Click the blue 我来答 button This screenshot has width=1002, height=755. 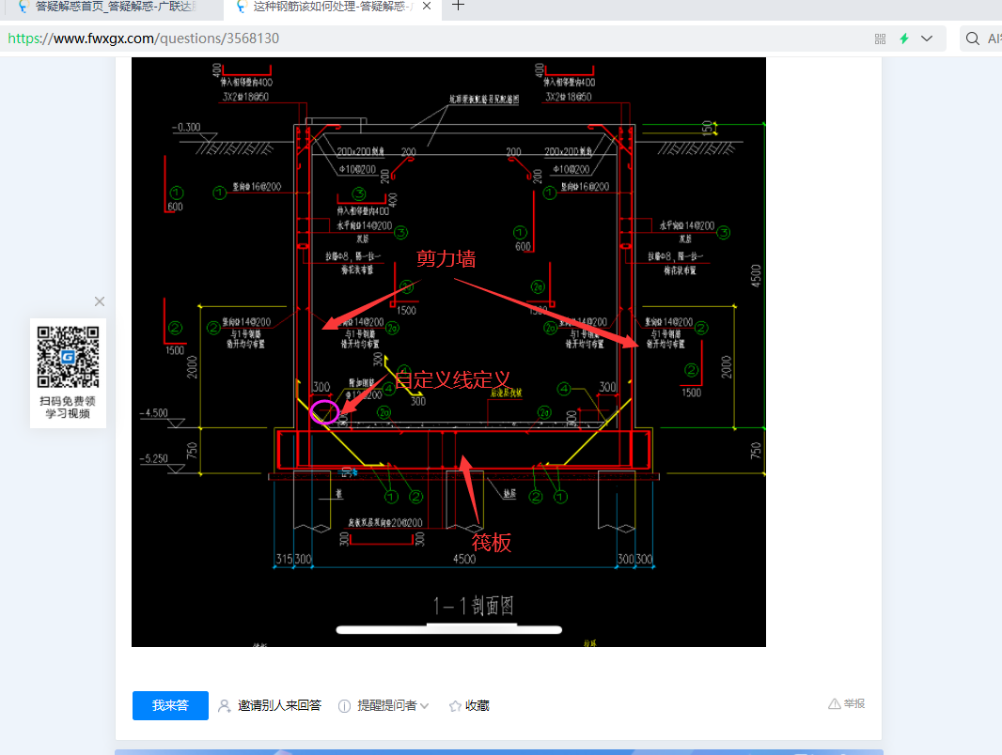click(171, 705)
